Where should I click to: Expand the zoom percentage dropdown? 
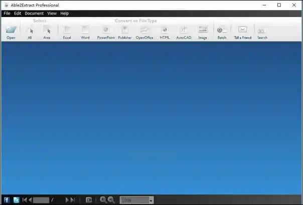click(151, 200)
